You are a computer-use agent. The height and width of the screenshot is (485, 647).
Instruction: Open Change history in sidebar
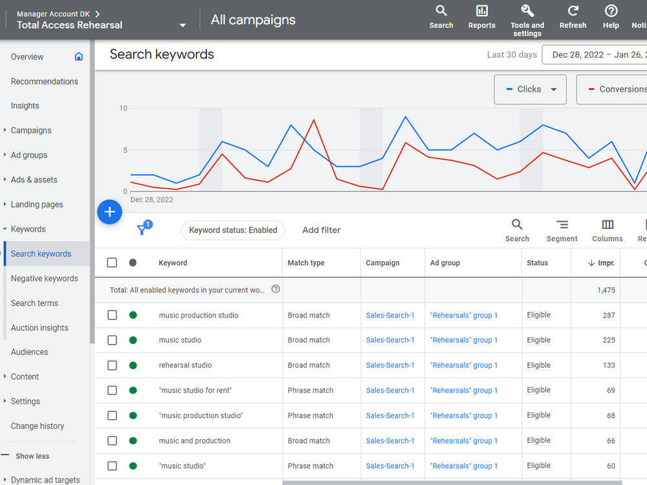[x=38, y=426]
